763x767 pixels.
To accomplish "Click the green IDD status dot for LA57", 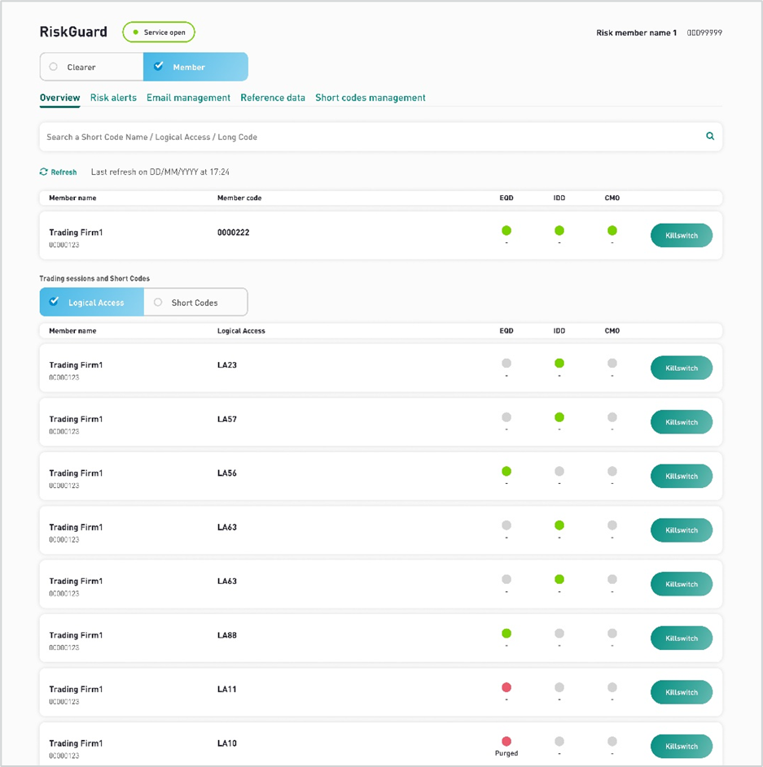I will click(559, 417).
